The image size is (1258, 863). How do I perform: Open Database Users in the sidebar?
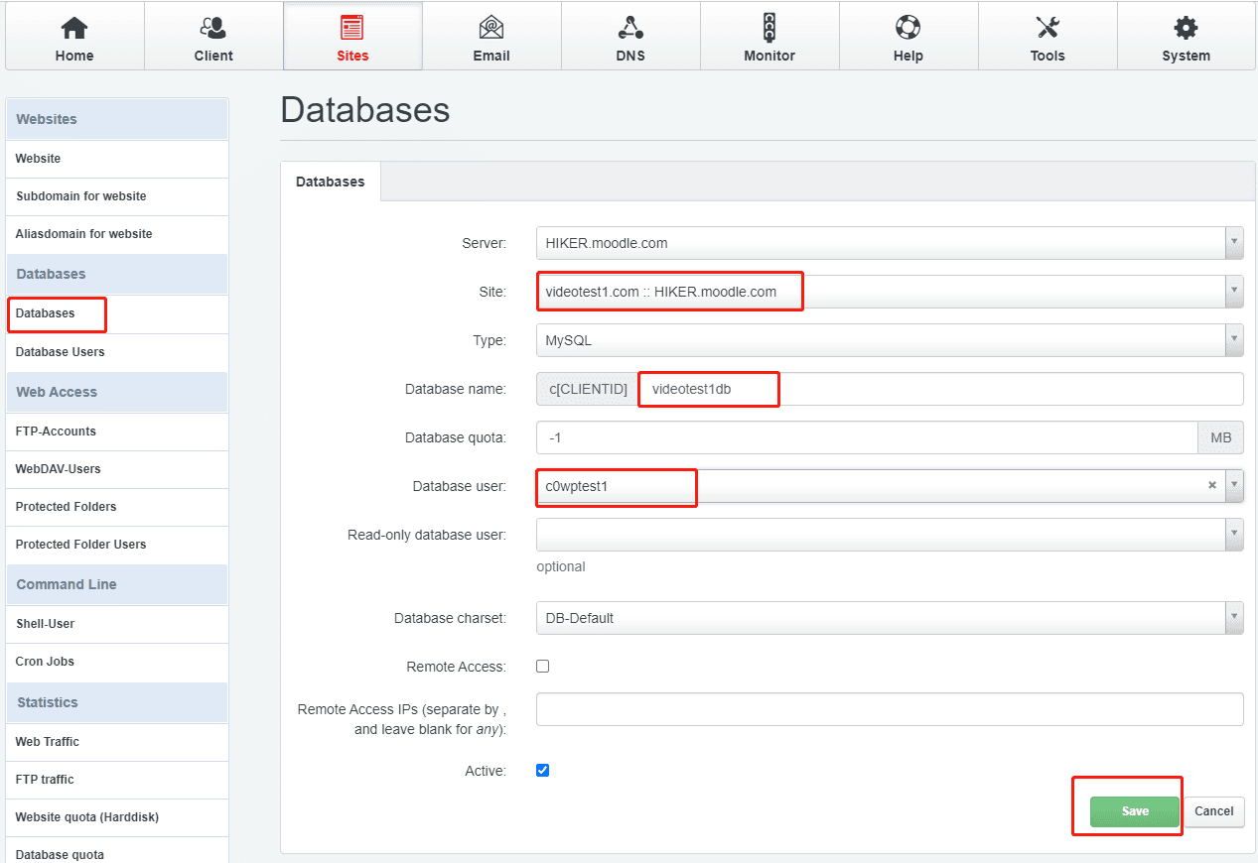[x=117, y=352]
